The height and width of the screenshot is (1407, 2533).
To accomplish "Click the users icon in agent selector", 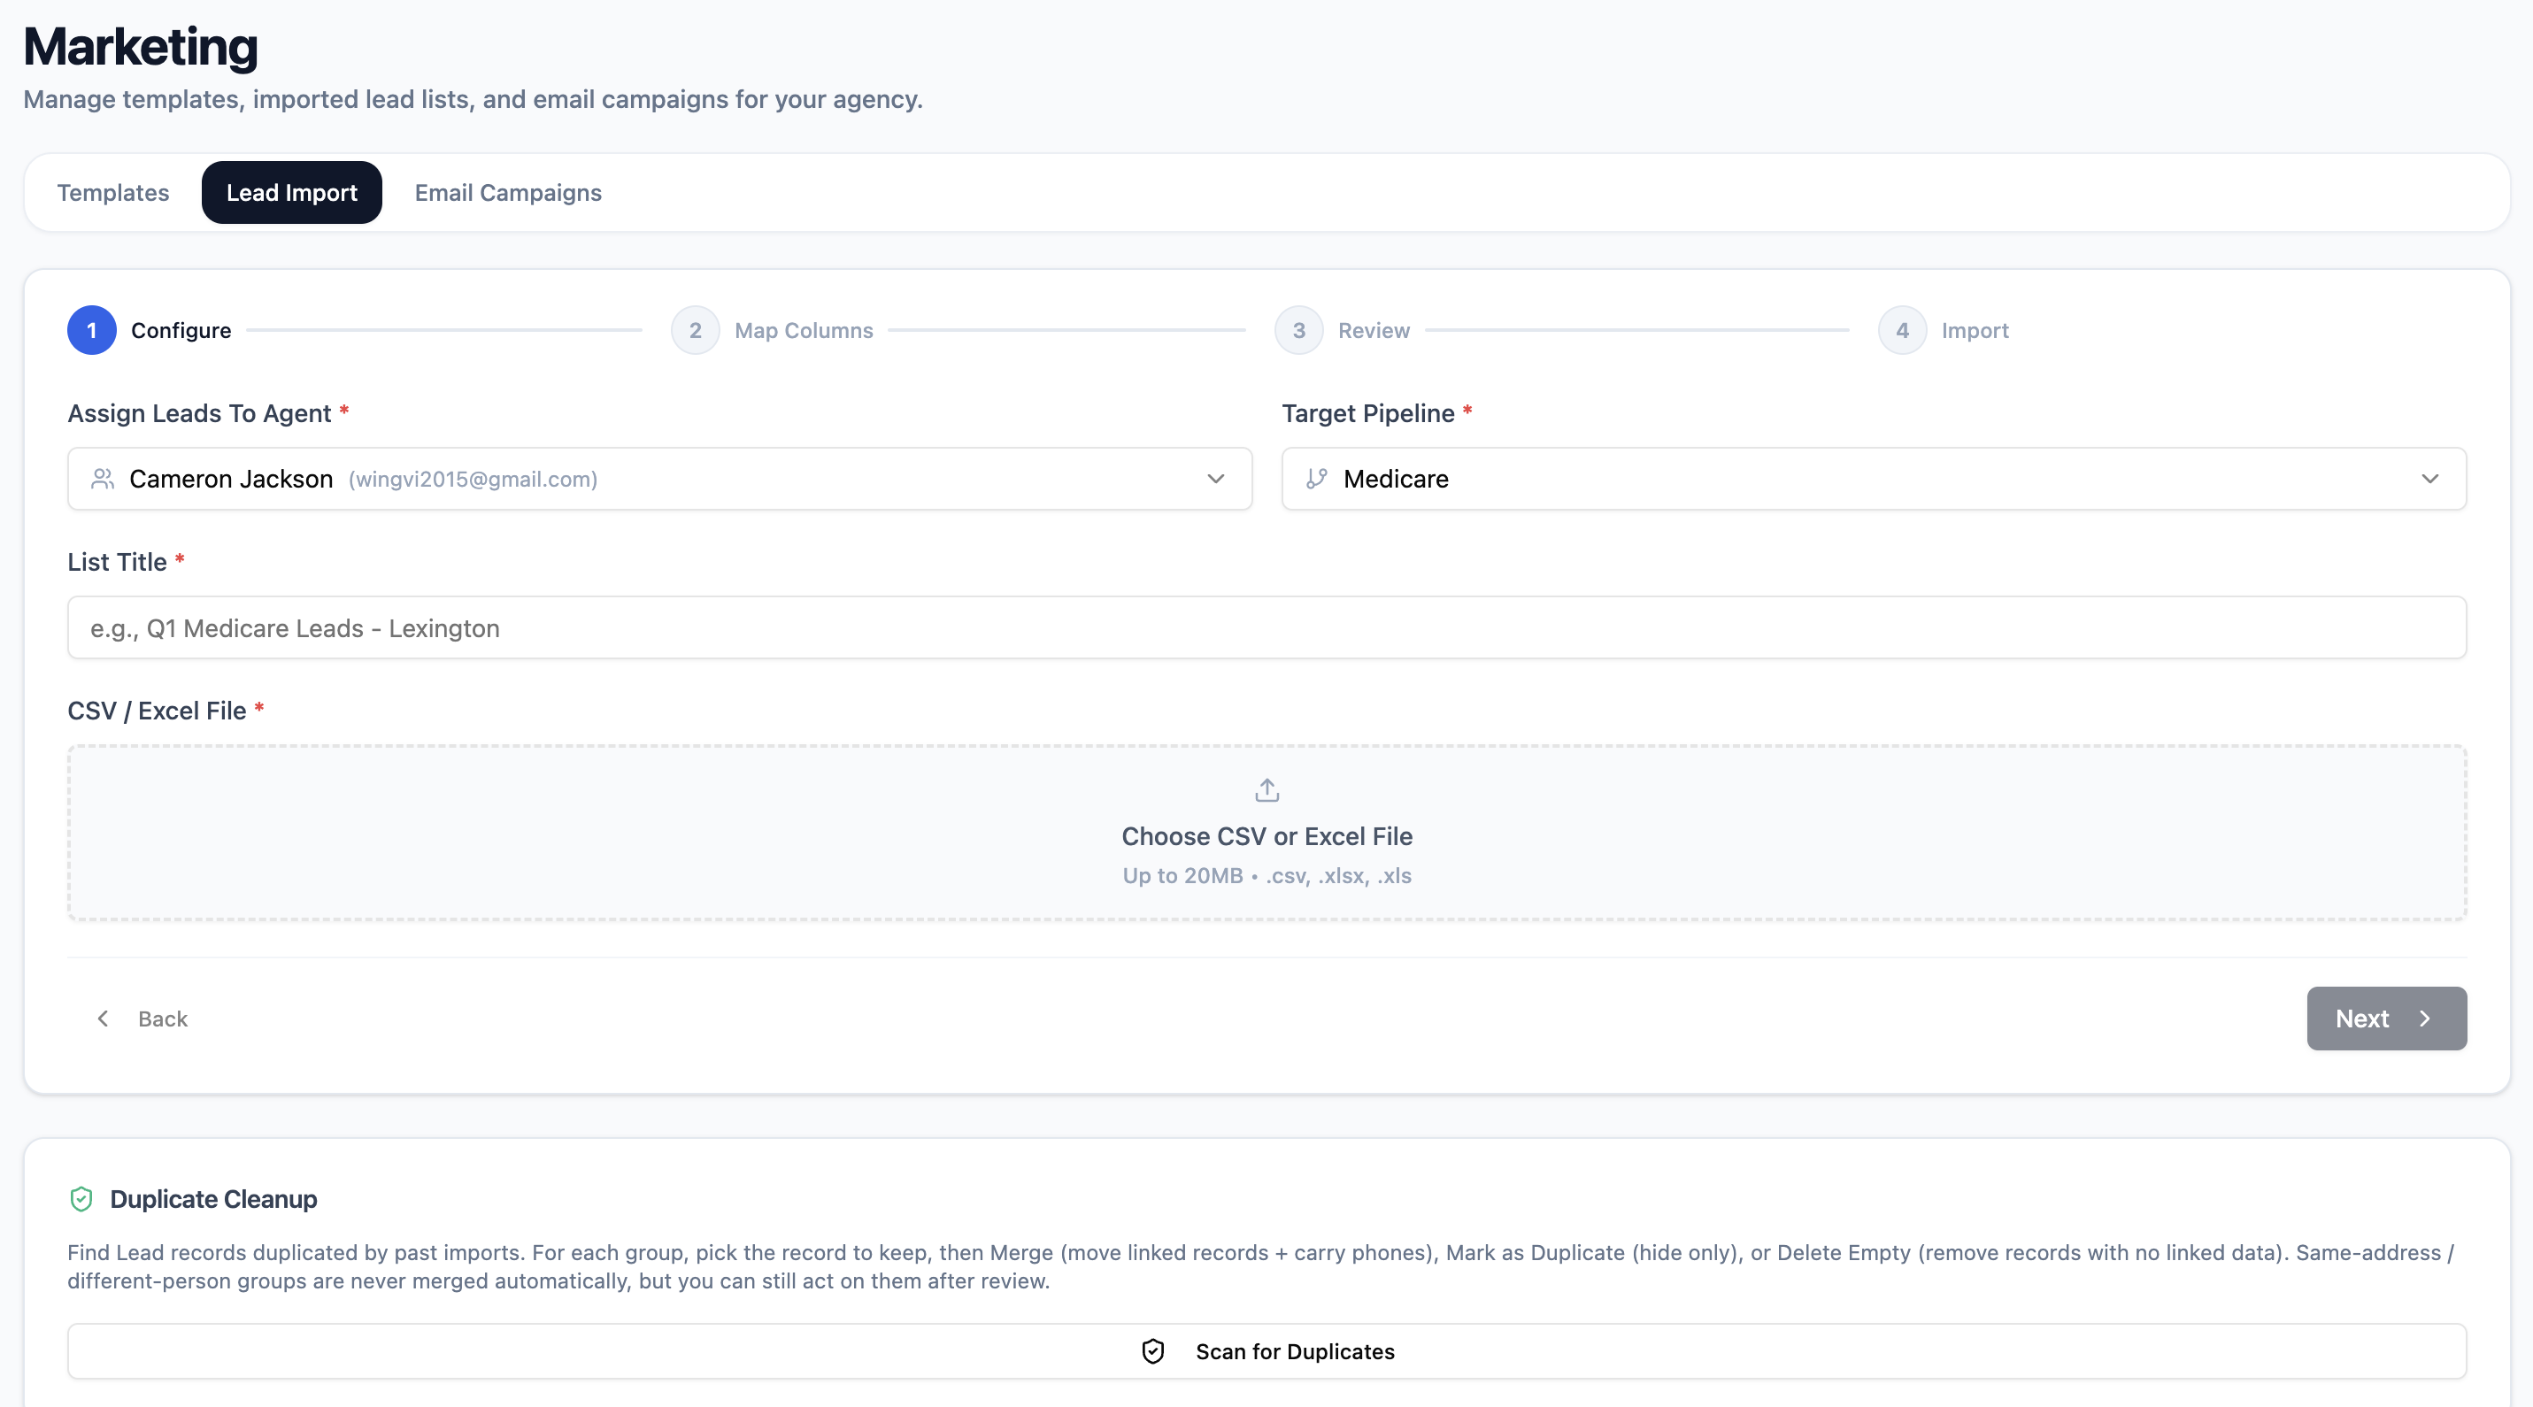I will pos(103,479).
